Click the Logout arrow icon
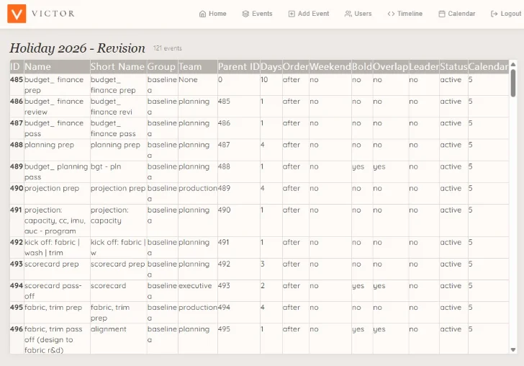This screenshot has height=366, width=524. [494, 14]
